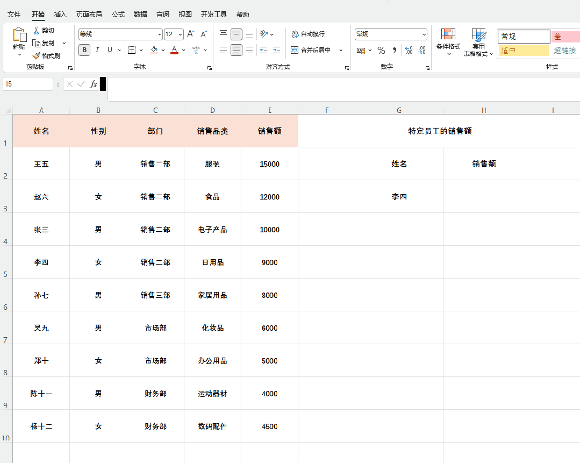Click the accounting number format icon
This screenshot has width=580, height=463.
tap(361, 51)
